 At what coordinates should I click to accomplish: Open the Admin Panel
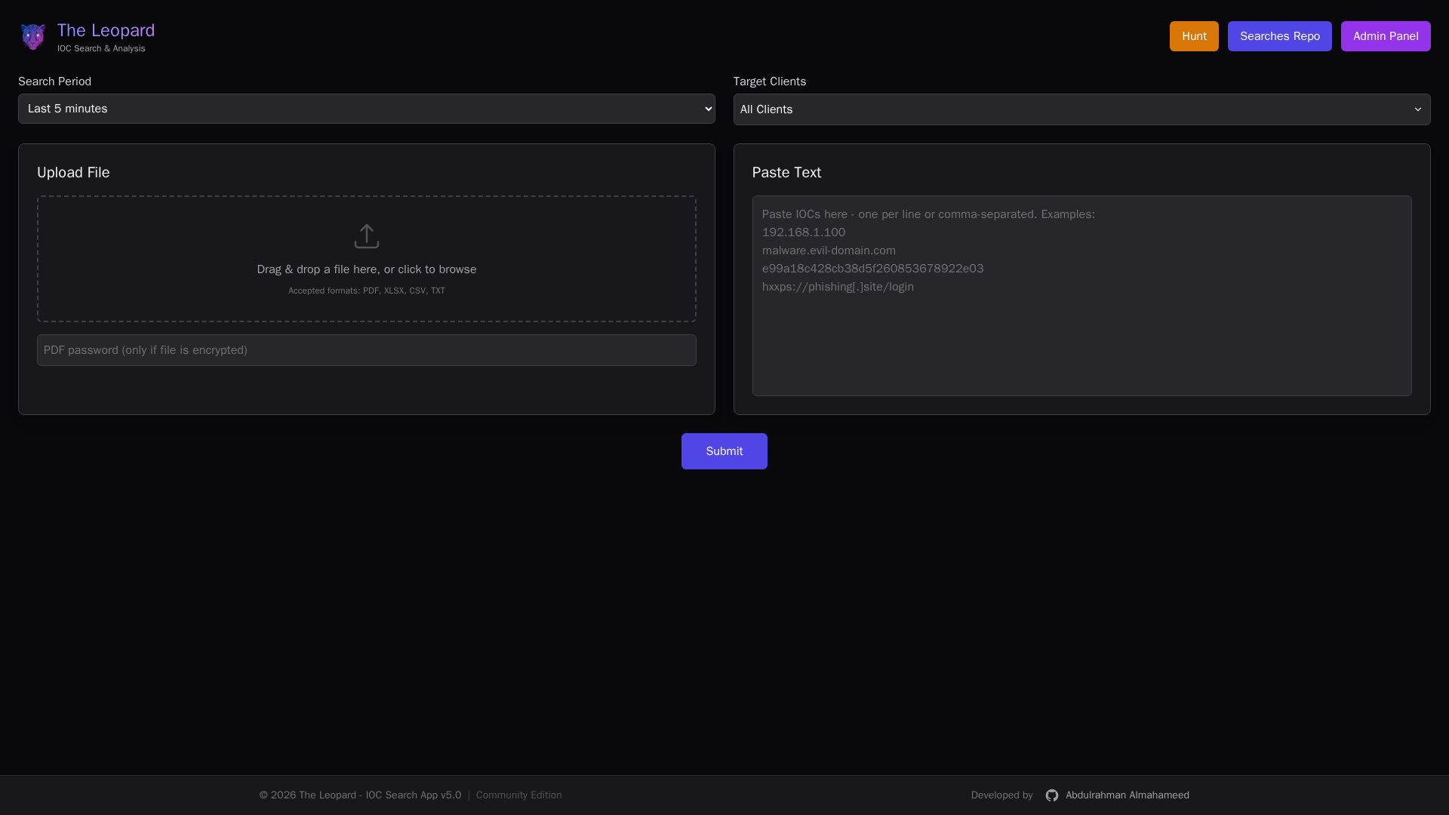coord(1385,36)
